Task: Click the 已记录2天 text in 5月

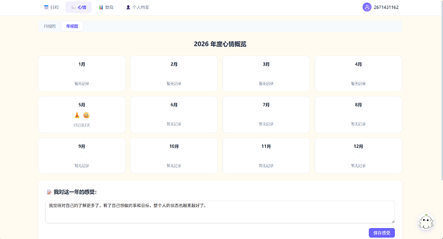Action: [82, 125]
